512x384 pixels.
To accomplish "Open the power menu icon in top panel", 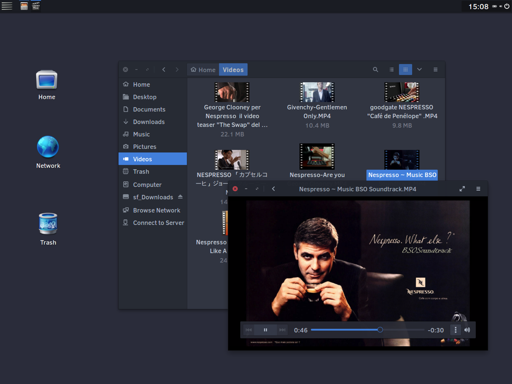I will (x=507, y=6).
